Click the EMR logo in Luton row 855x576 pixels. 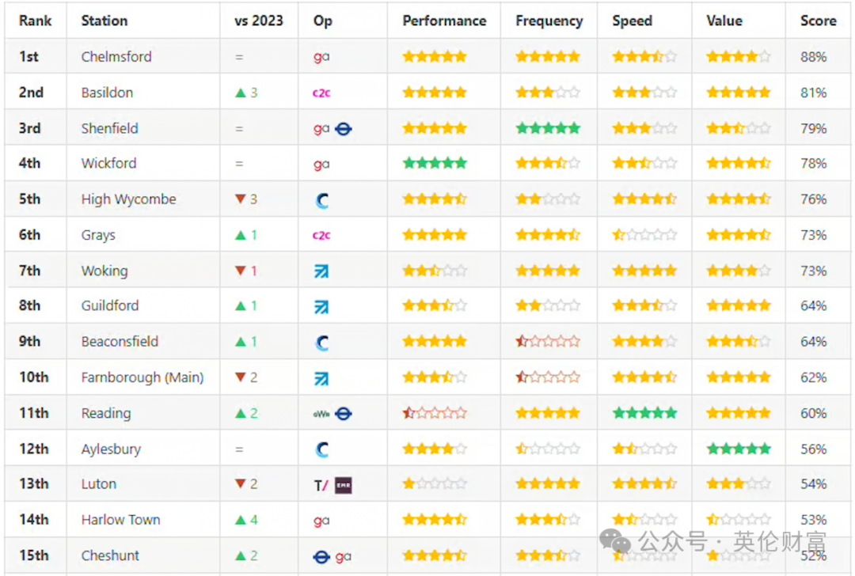(x=344, y=485)
